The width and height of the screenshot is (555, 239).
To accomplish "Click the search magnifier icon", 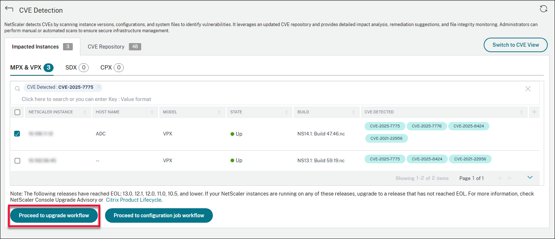I will (x=17, y=89).
